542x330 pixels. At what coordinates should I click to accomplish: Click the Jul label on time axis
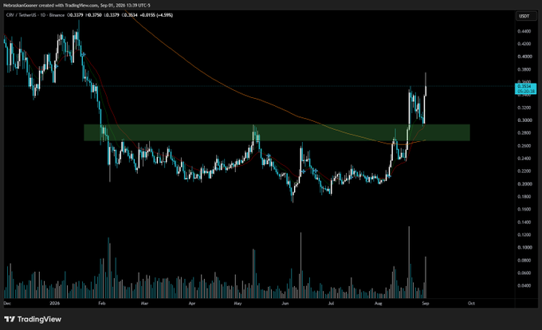(331, 304)
